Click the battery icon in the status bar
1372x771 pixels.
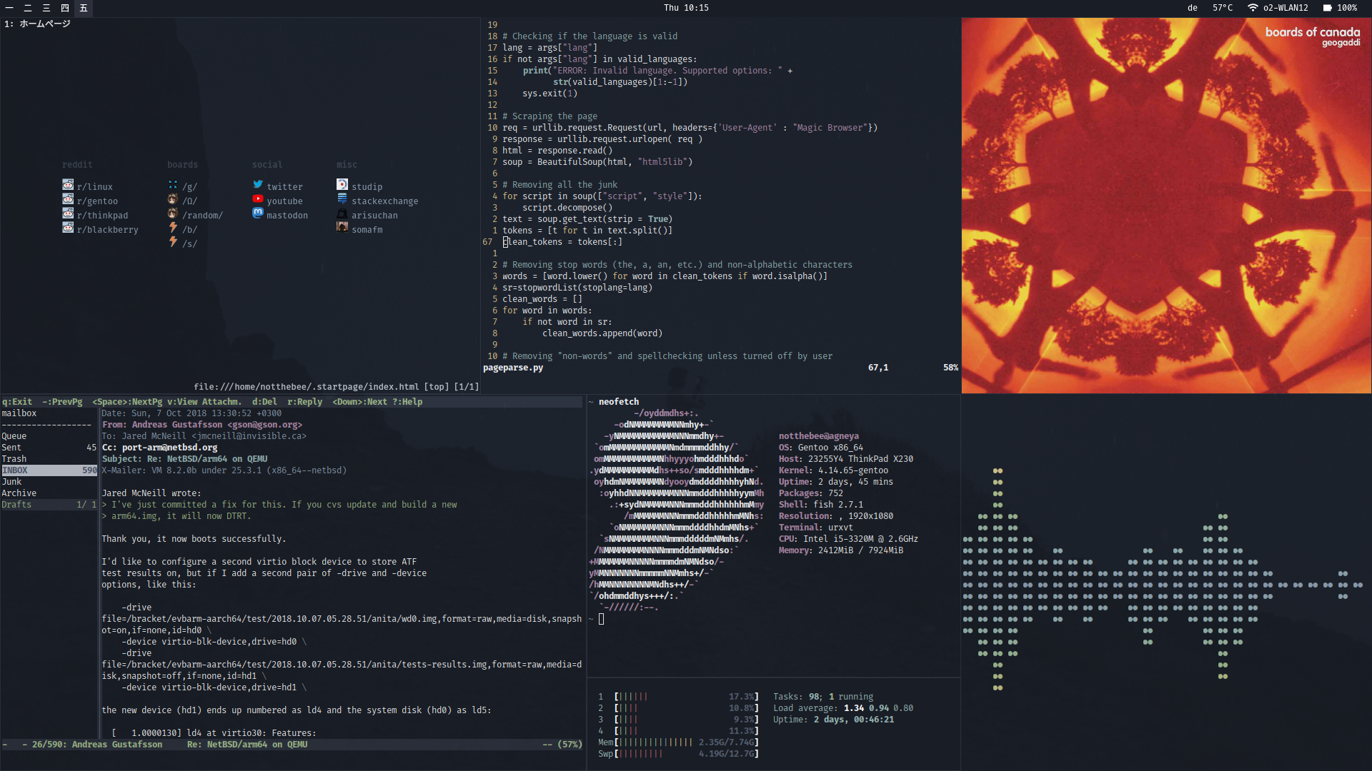1327,8
